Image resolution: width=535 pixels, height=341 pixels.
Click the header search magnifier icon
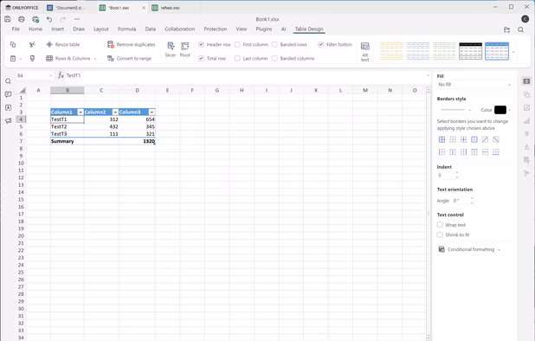point(520,29)
